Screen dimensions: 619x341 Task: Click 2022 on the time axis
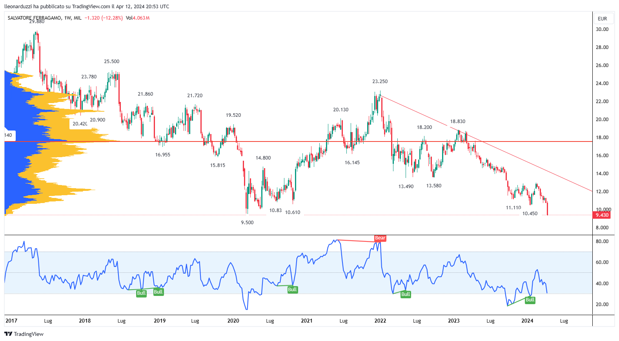click(380, 321)
